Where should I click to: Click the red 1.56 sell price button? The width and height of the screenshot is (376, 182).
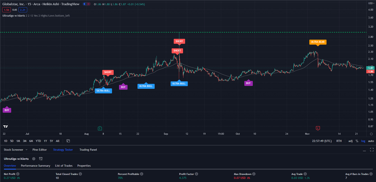pyautogui.click(x=6, y=10)
